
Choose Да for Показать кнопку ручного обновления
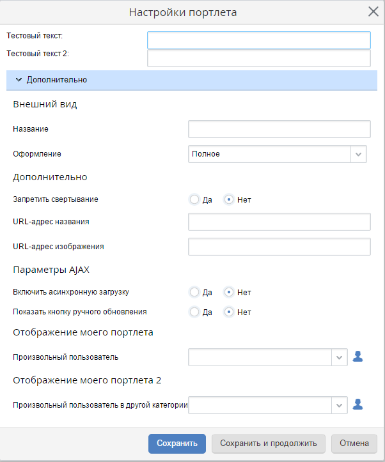click(x=194, y=312)
